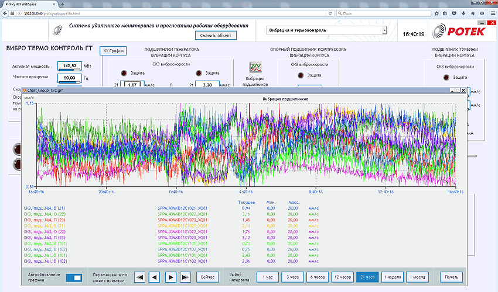Expand the Вибрация и термоконтроль dropdown
The width and height of the screenshot is (498, 292).
[x=384, y=30]
